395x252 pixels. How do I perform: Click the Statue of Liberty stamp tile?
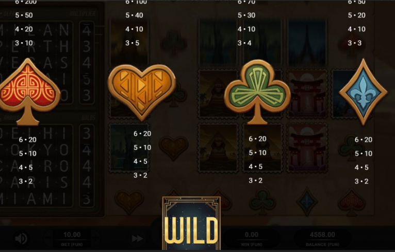point(129,148)
